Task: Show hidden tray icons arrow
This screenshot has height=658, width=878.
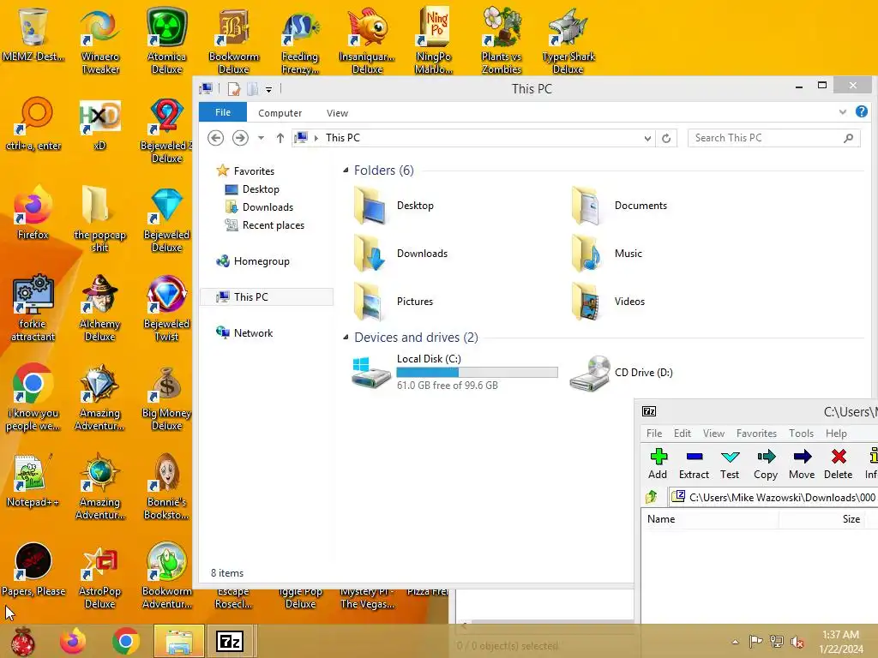Action: (735, 642)
